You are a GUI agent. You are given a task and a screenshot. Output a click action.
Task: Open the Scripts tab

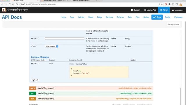[146, 17]
